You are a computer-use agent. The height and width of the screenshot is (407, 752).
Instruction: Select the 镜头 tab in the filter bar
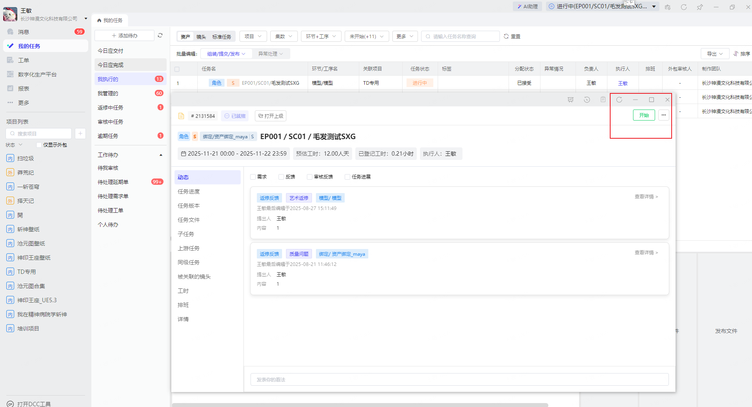click(x=201, y=37)
